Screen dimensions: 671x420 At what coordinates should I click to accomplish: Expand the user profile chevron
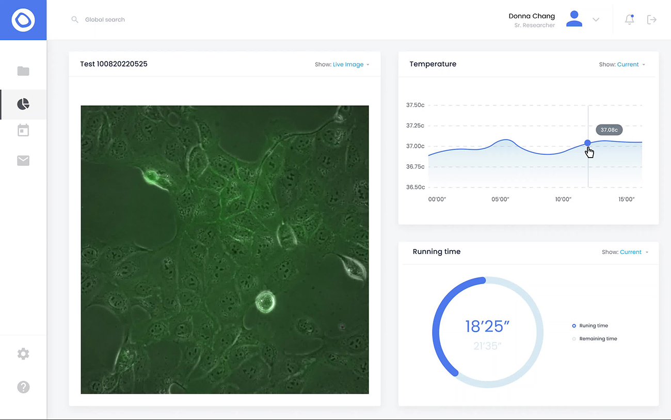[x=596, y=20]
